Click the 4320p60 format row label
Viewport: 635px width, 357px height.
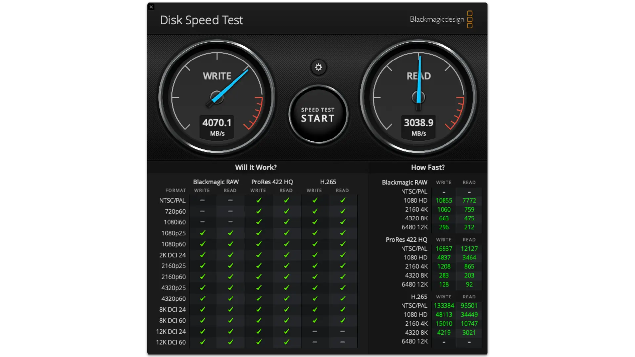pyautogui.click(x=174, y=298)
